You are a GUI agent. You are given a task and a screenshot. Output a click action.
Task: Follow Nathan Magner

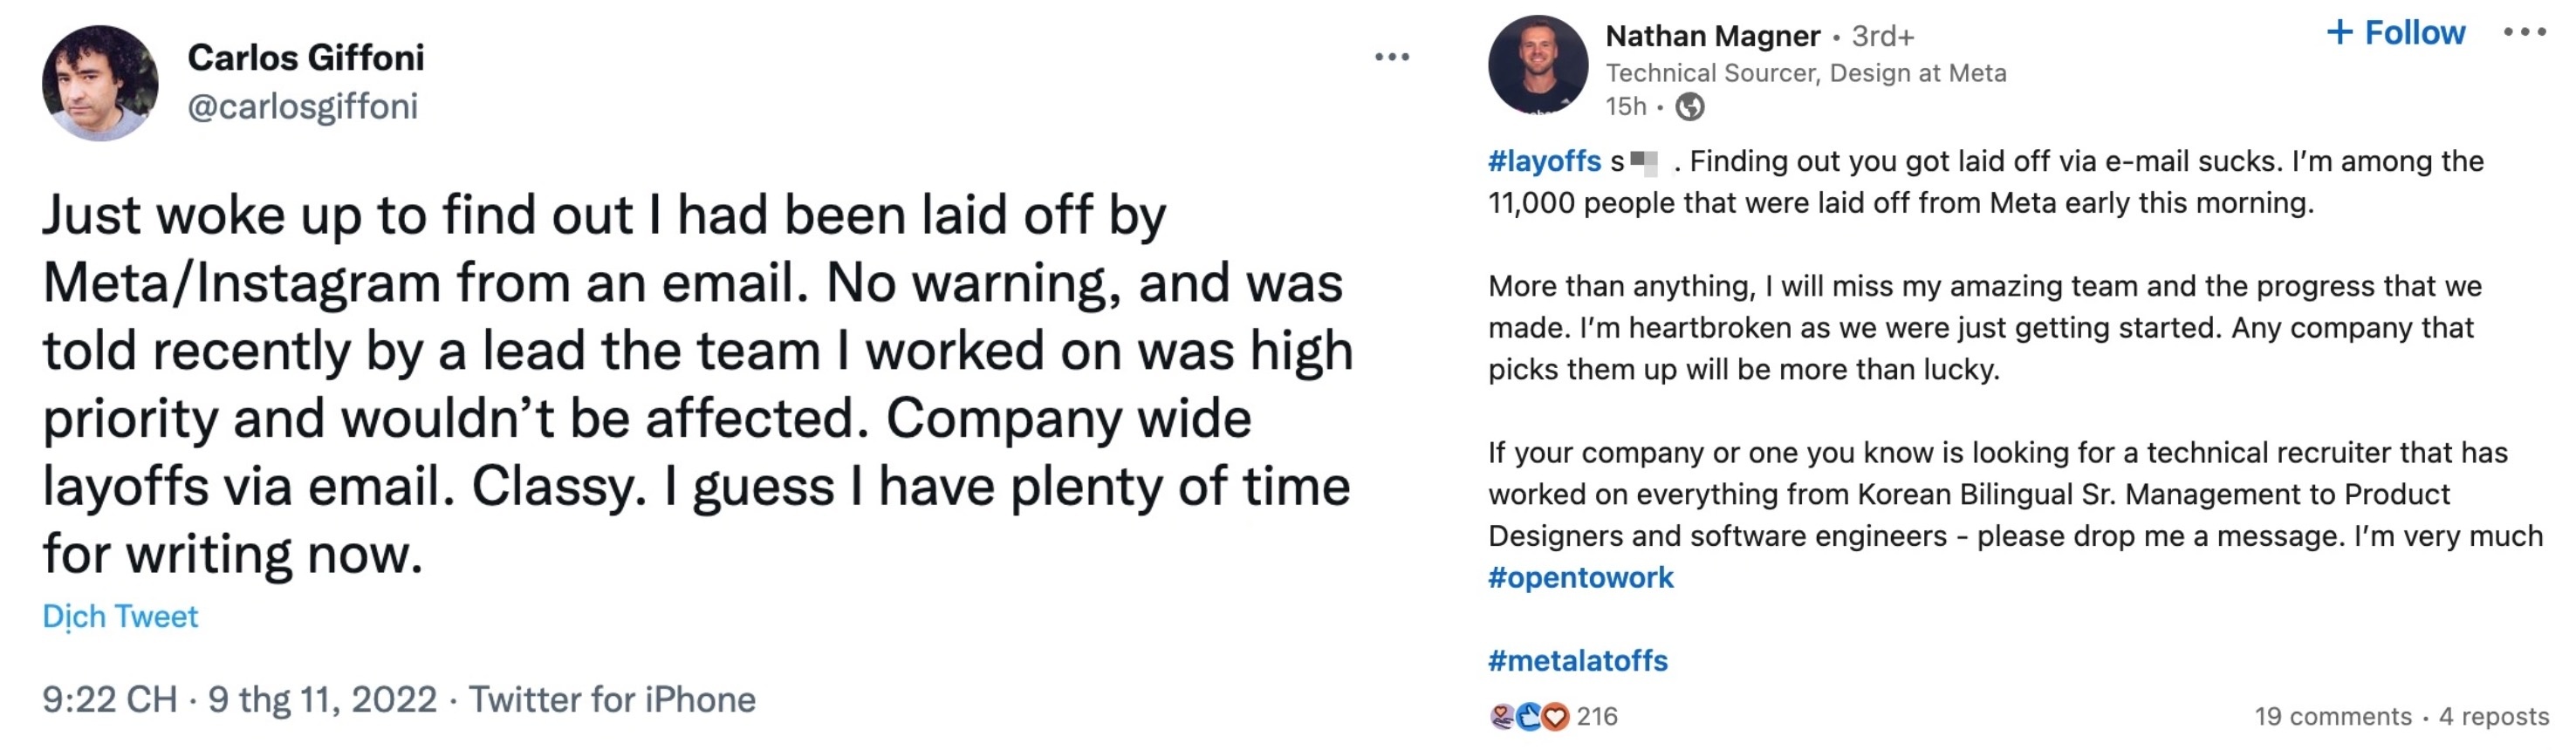pyautogui.click(x=2396, y=33)
